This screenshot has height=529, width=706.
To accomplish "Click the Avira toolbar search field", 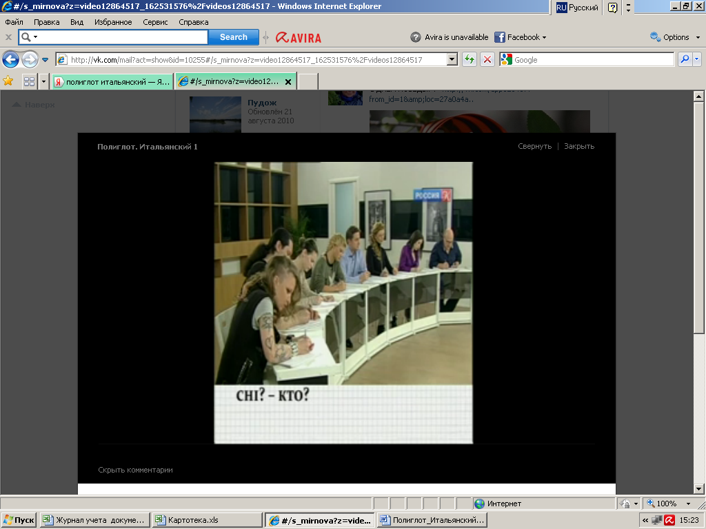I will [x=123, y=37].
